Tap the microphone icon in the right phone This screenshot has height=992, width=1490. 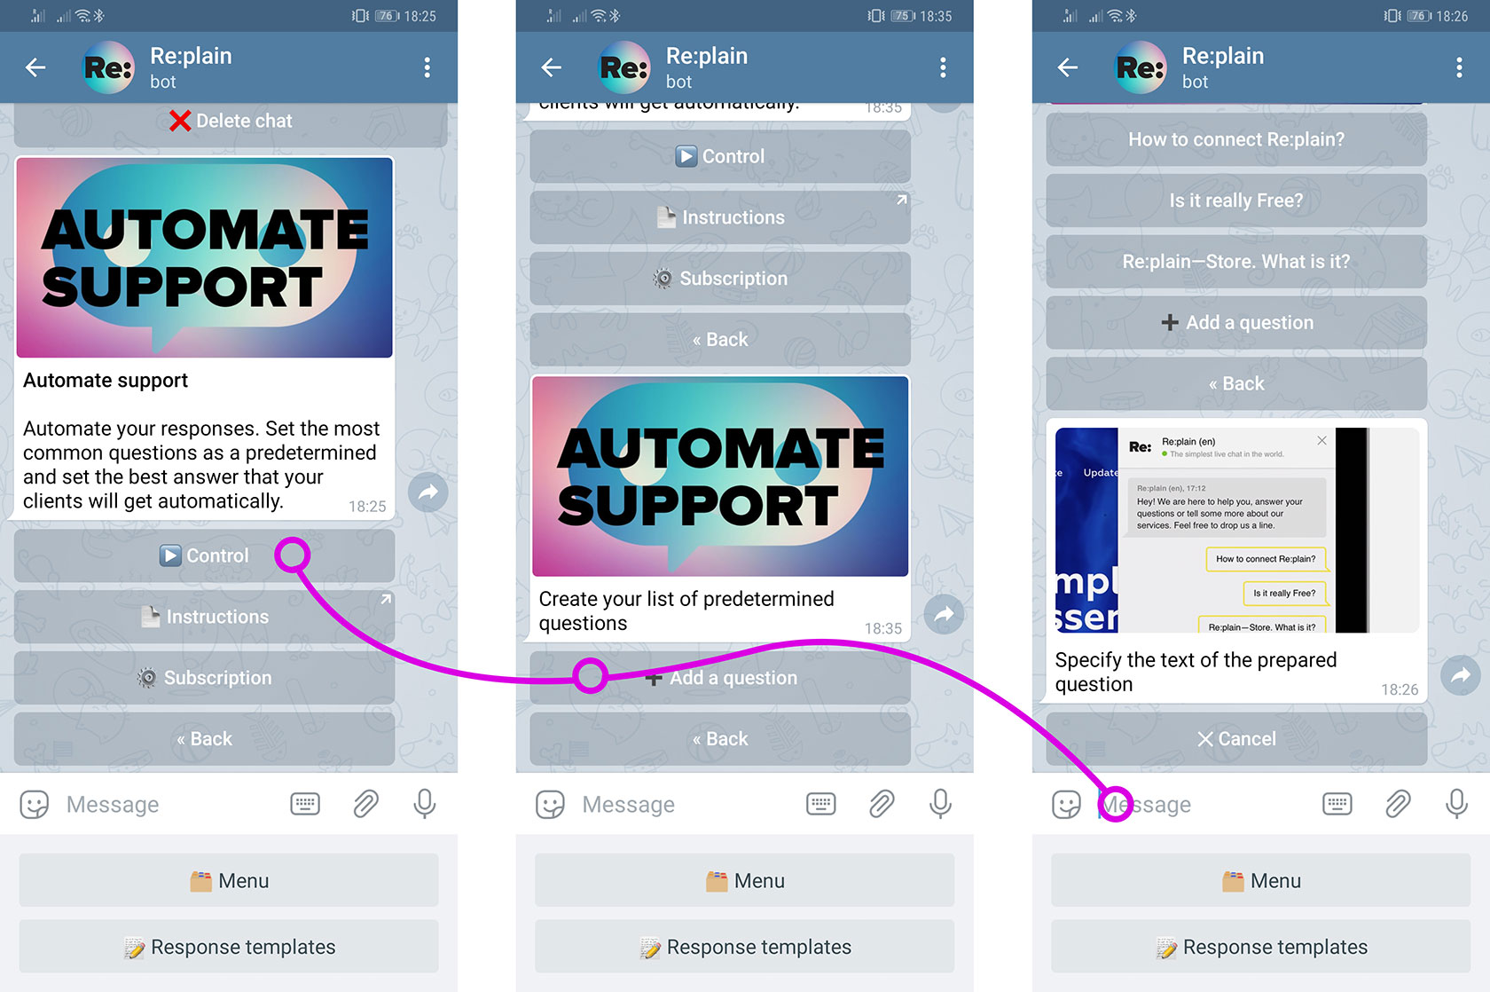coord(1457,804)
